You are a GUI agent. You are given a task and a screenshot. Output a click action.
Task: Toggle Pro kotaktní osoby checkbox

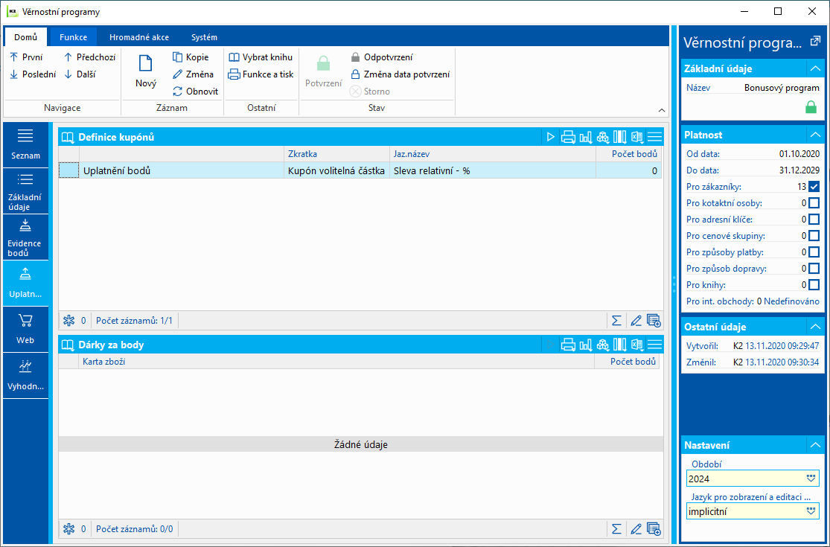(x=814, y=203)
